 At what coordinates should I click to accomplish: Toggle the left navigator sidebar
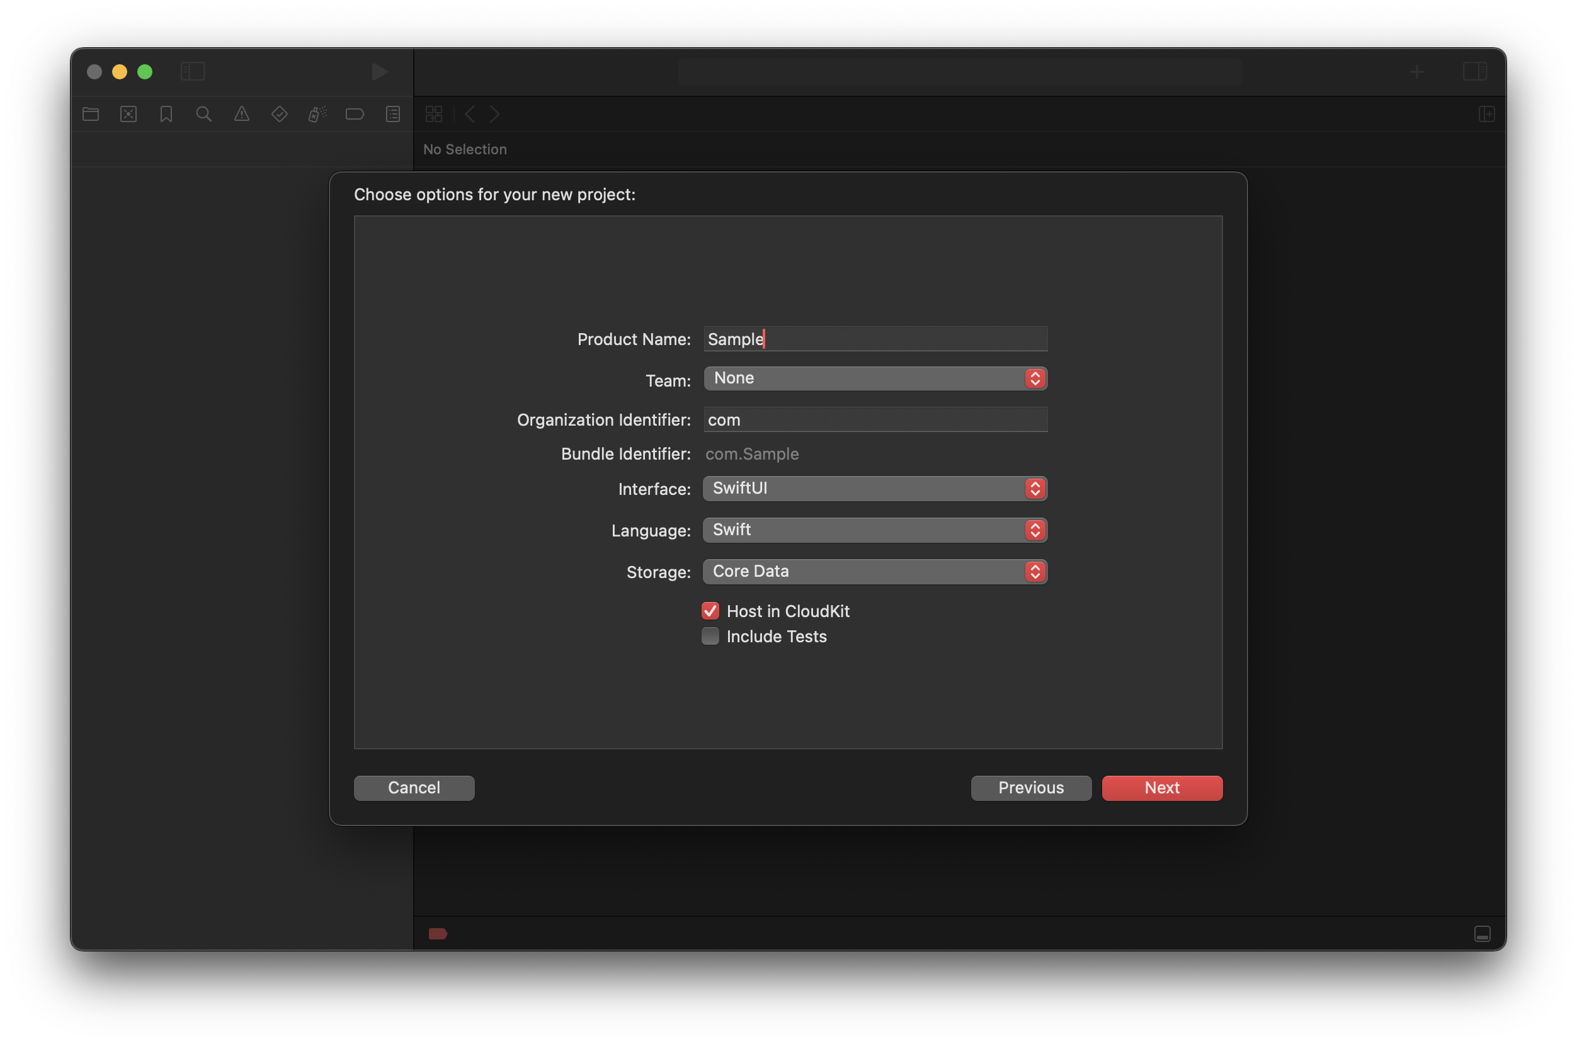tap(193, 71)
